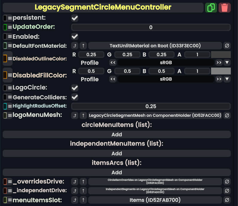Add an item to circleMenuItems list
The image size is (238, 206).
(x=117, y=135)
